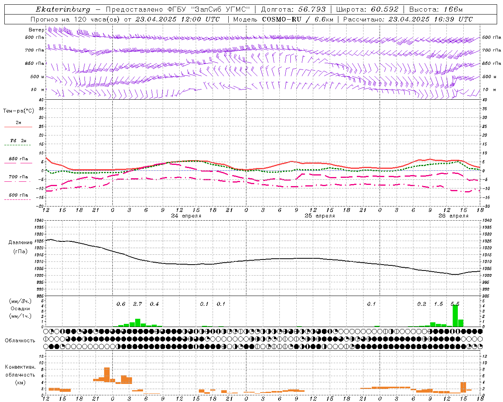The height and width of the screenshot is (402, 503).
Task: Click the tallest orange convective cloud bar
Action: click(107, 375)
